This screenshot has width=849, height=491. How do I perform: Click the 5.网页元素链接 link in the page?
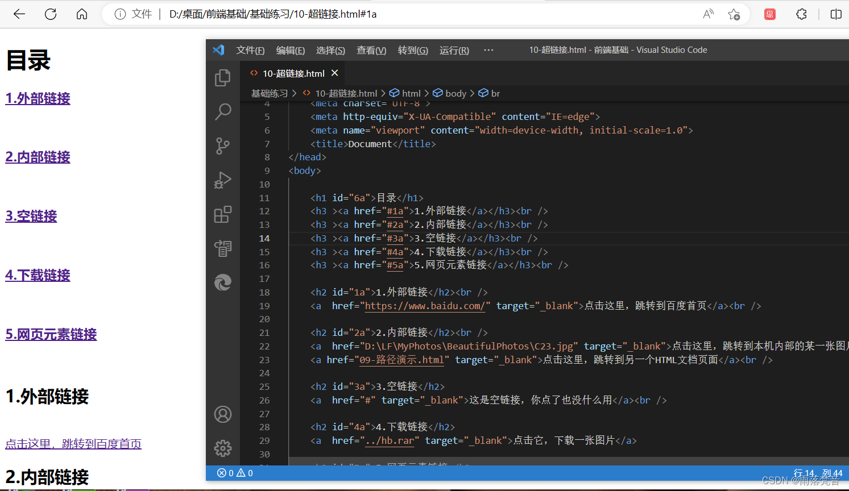pos(51,334)
